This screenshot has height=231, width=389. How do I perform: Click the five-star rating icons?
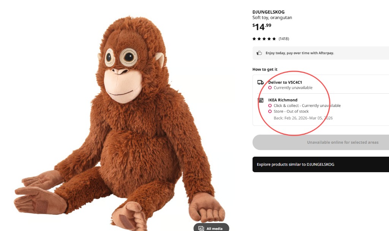point(264,39)
